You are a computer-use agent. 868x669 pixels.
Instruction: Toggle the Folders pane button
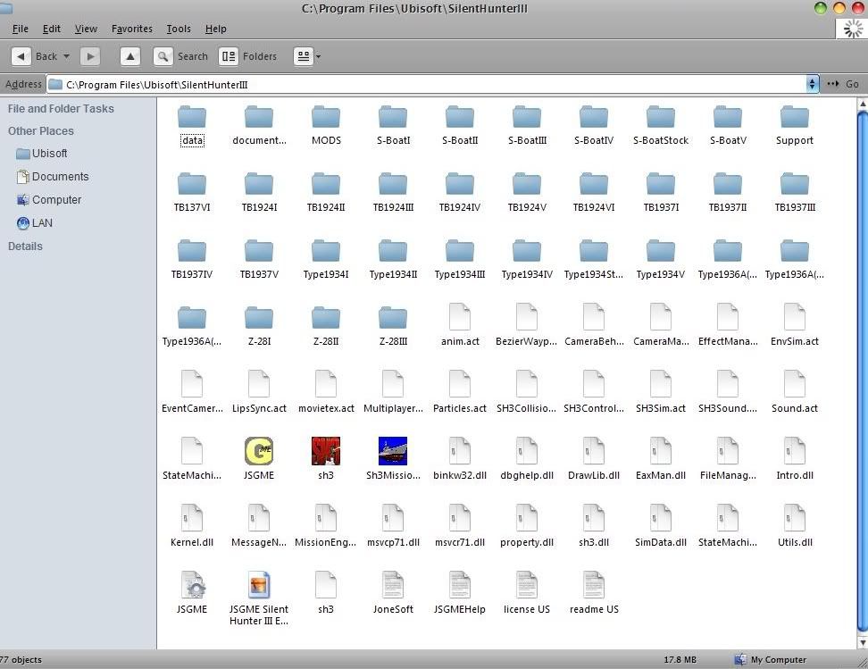click(x=248, y=56)
